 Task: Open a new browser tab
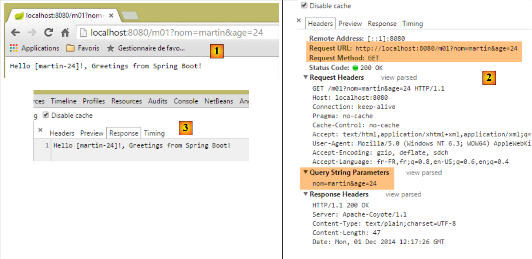click(x=130, y=16)
